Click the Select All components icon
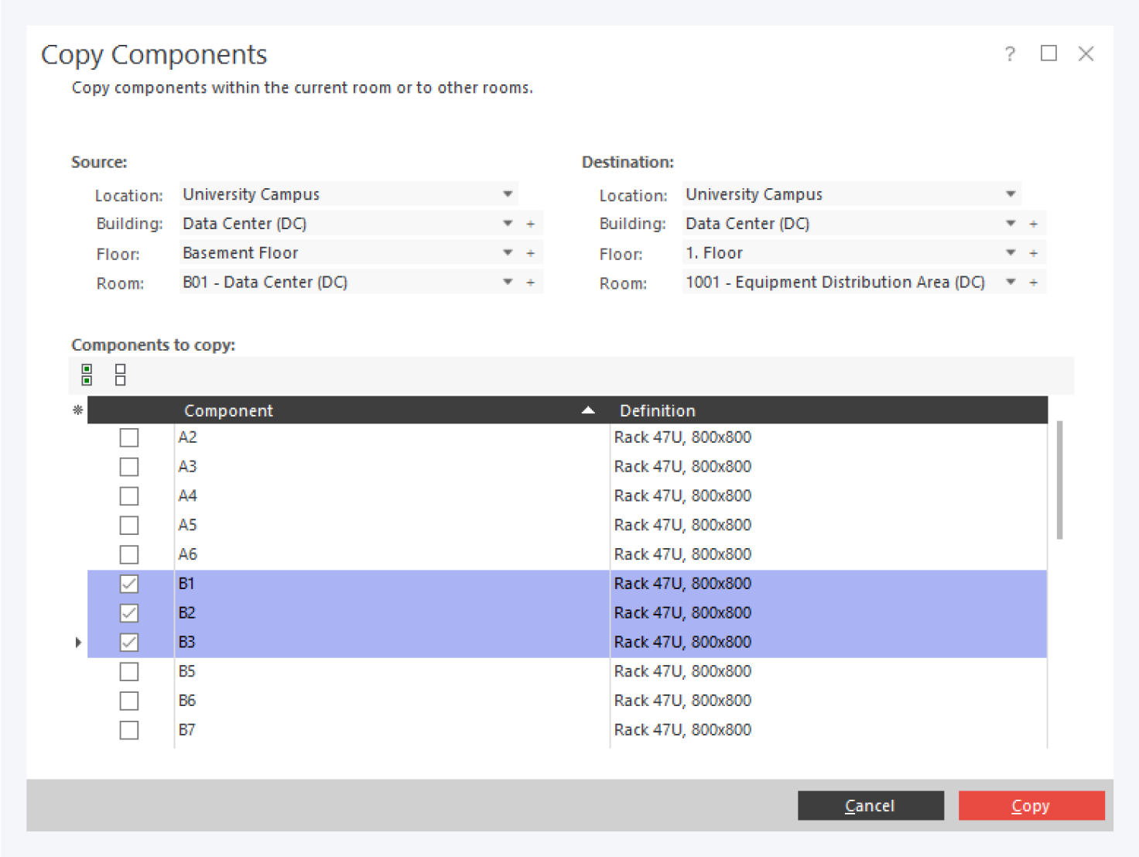 pos(87,375)
